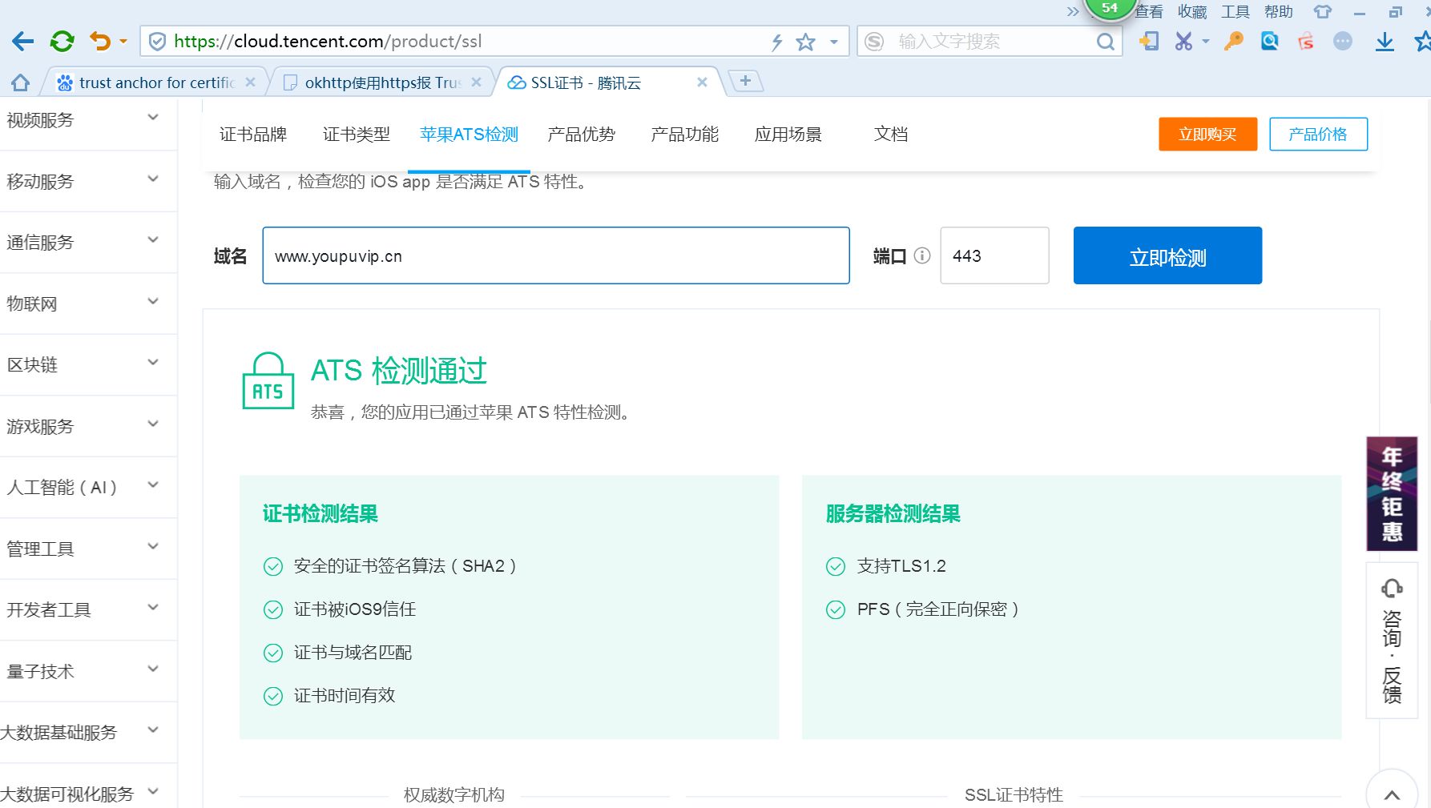Open the scissors tool dropdown arrow
Image resolution: width=1431 pixels, height=808 pixels.
[x=1205, y=42]
